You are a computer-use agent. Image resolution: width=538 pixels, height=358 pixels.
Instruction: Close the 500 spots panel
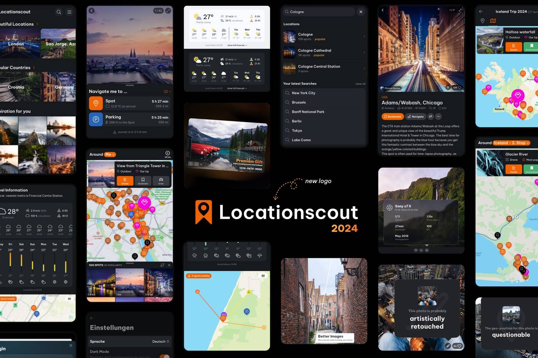click(x=169, y=265)
